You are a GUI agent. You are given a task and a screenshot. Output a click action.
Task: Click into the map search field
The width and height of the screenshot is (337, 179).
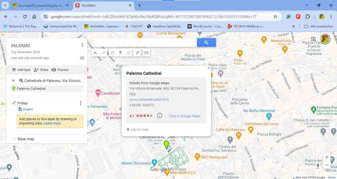click(x=144, y=42)
